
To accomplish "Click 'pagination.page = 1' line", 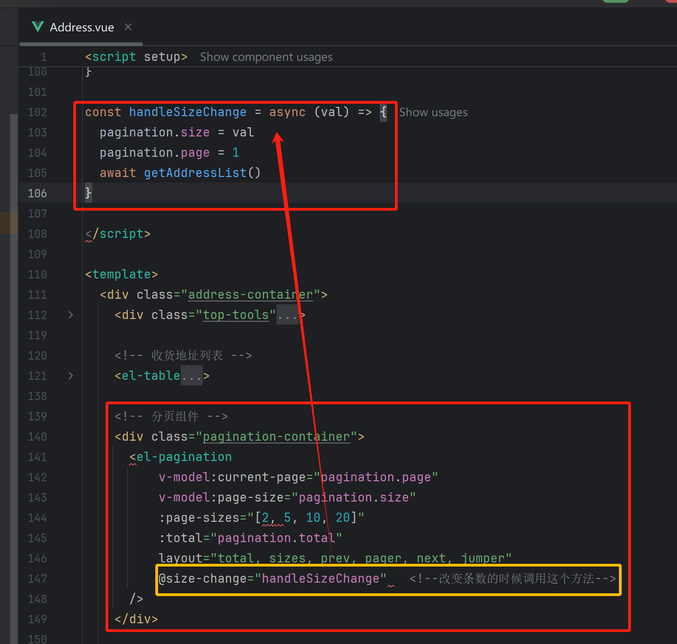I will coord(170,153).
